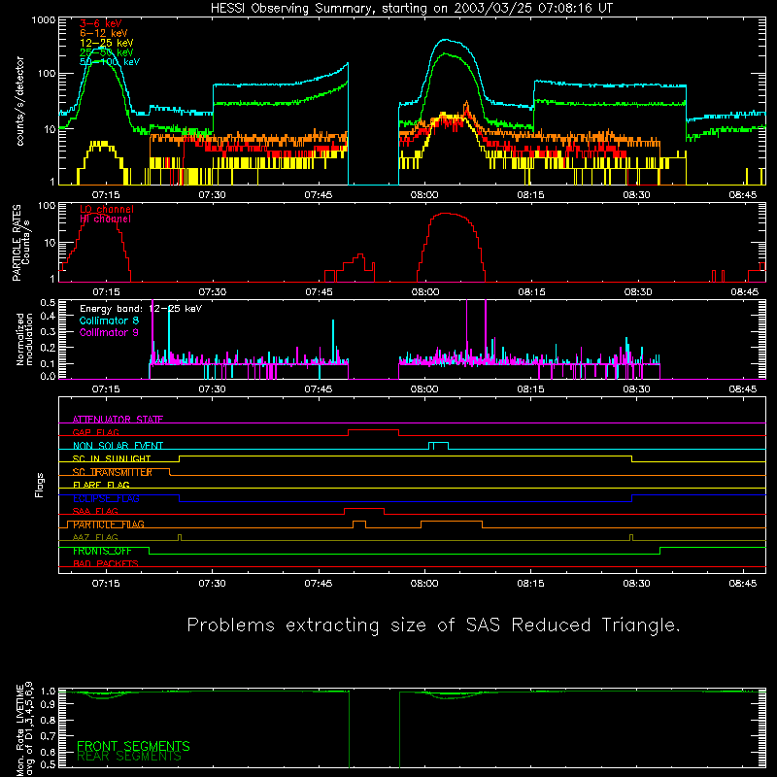This screenshot has height=777, width=777.
Task: Click the ECLIPSE_FLAG label
Action: 106,498
